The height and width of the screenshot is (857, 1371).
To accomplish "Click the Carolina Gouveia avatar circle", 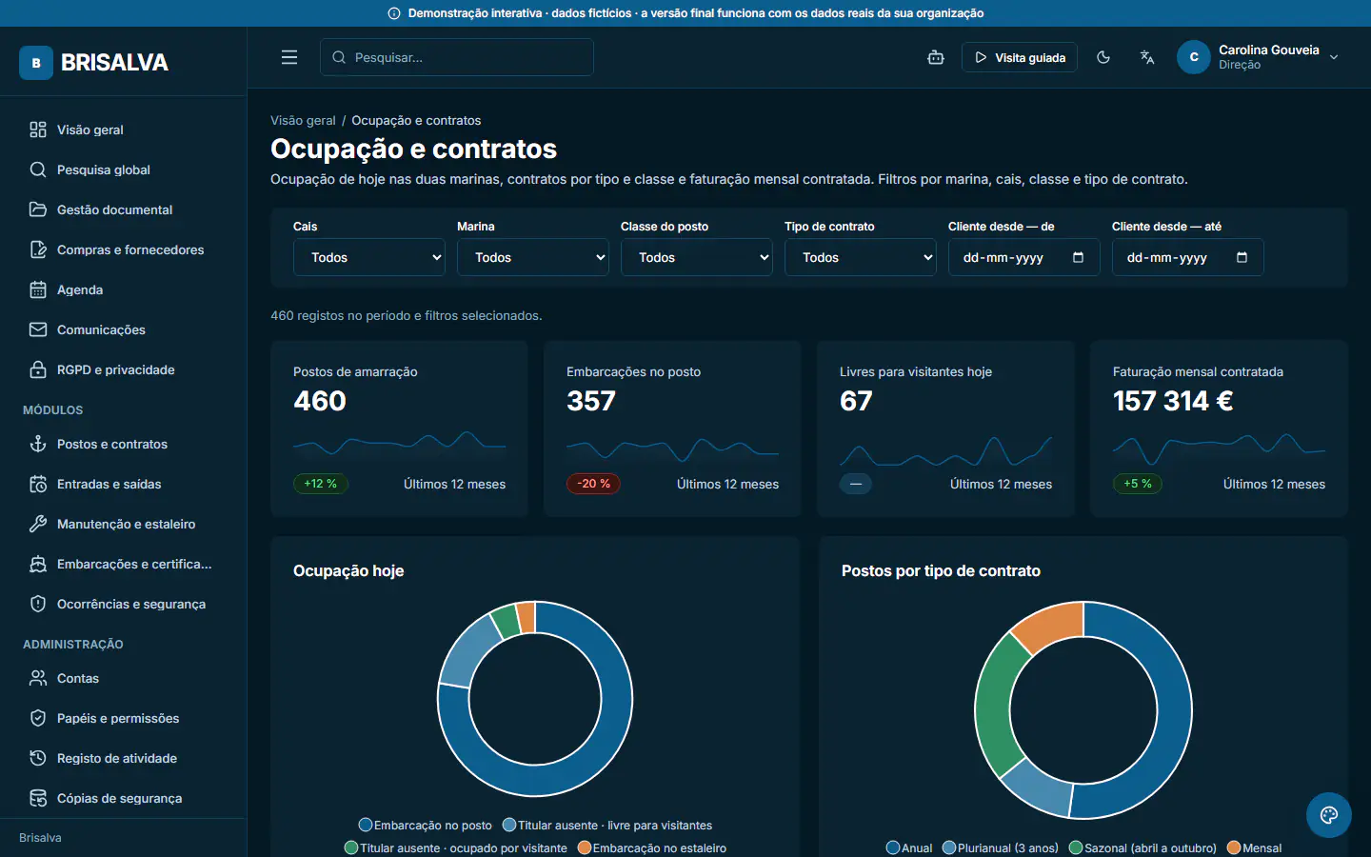I will [1194, 57].
